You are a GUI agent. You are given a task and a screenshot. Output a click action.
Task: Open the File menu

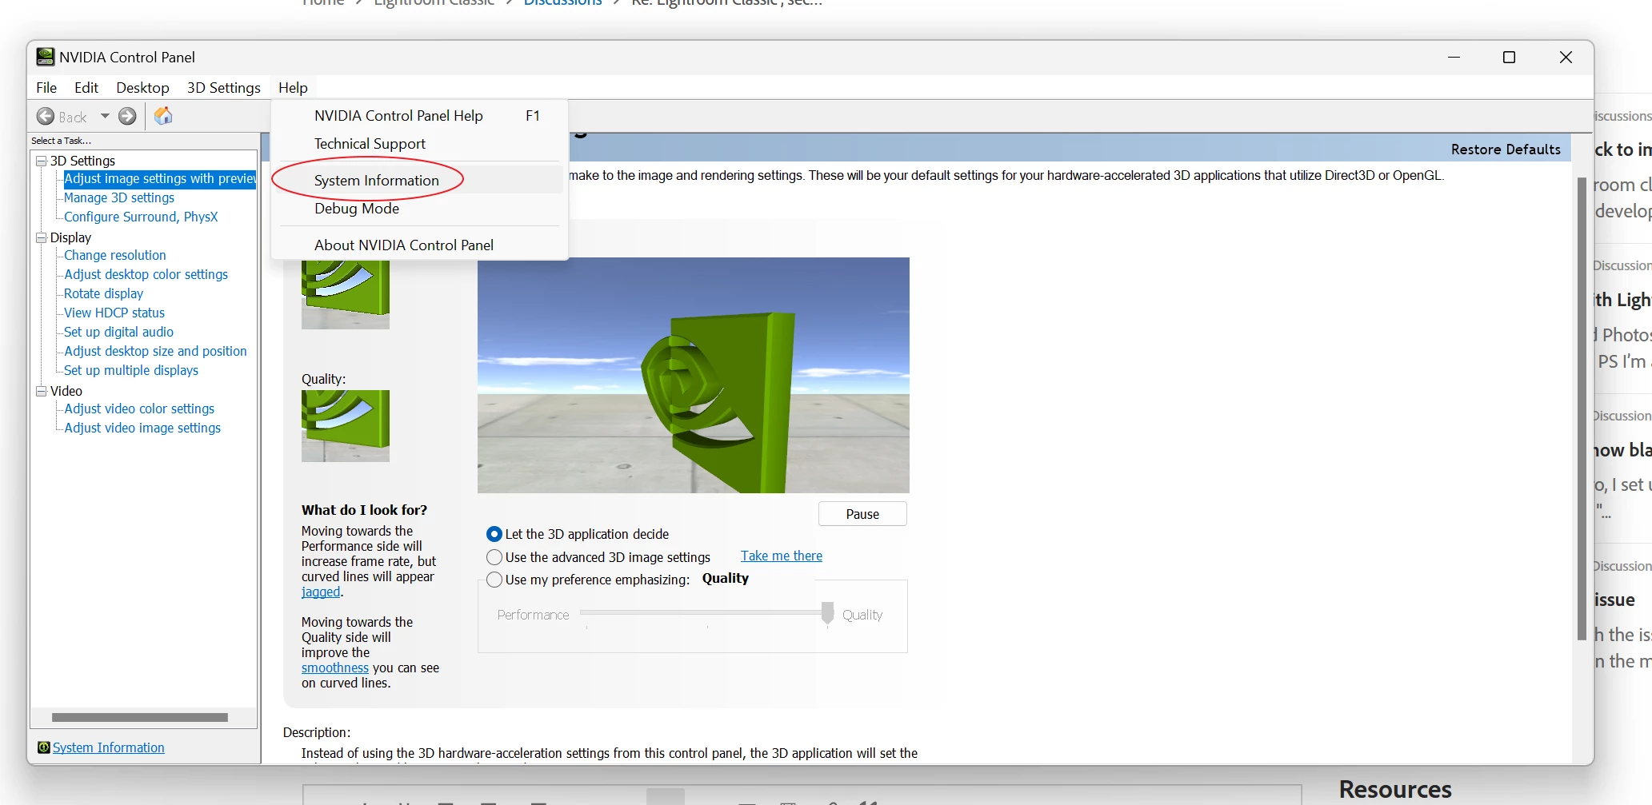[x=46, y=88]
